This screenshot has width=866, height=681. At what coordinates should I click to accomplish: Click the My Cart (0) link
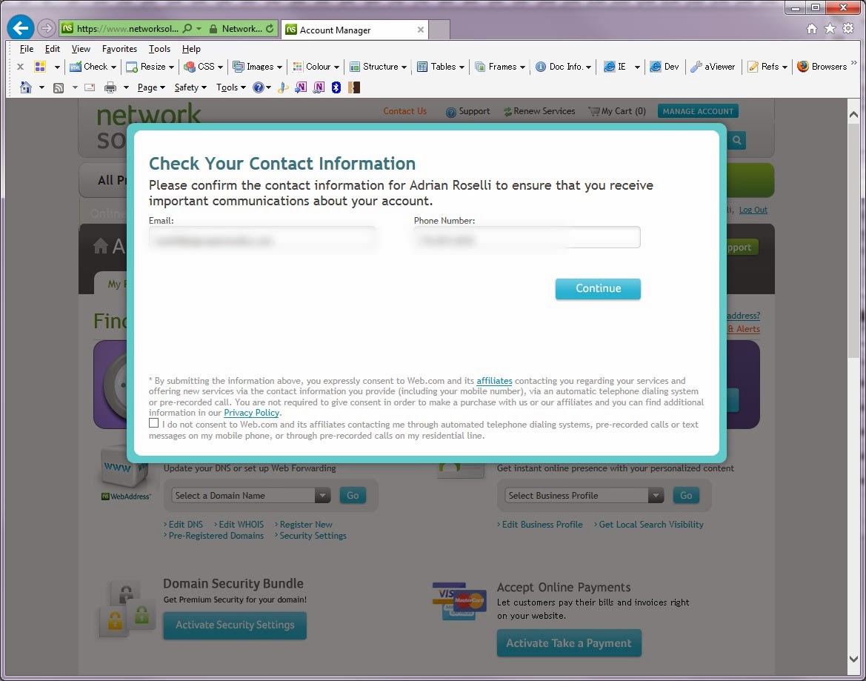pyautogui.click(x=617, y=111)
